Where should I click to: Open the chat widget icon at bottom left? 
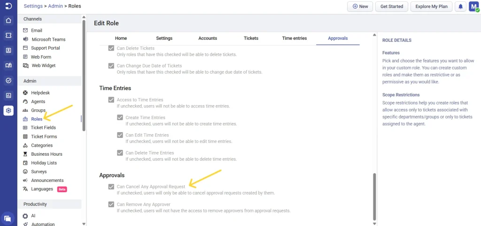click(x=8, y=218)
